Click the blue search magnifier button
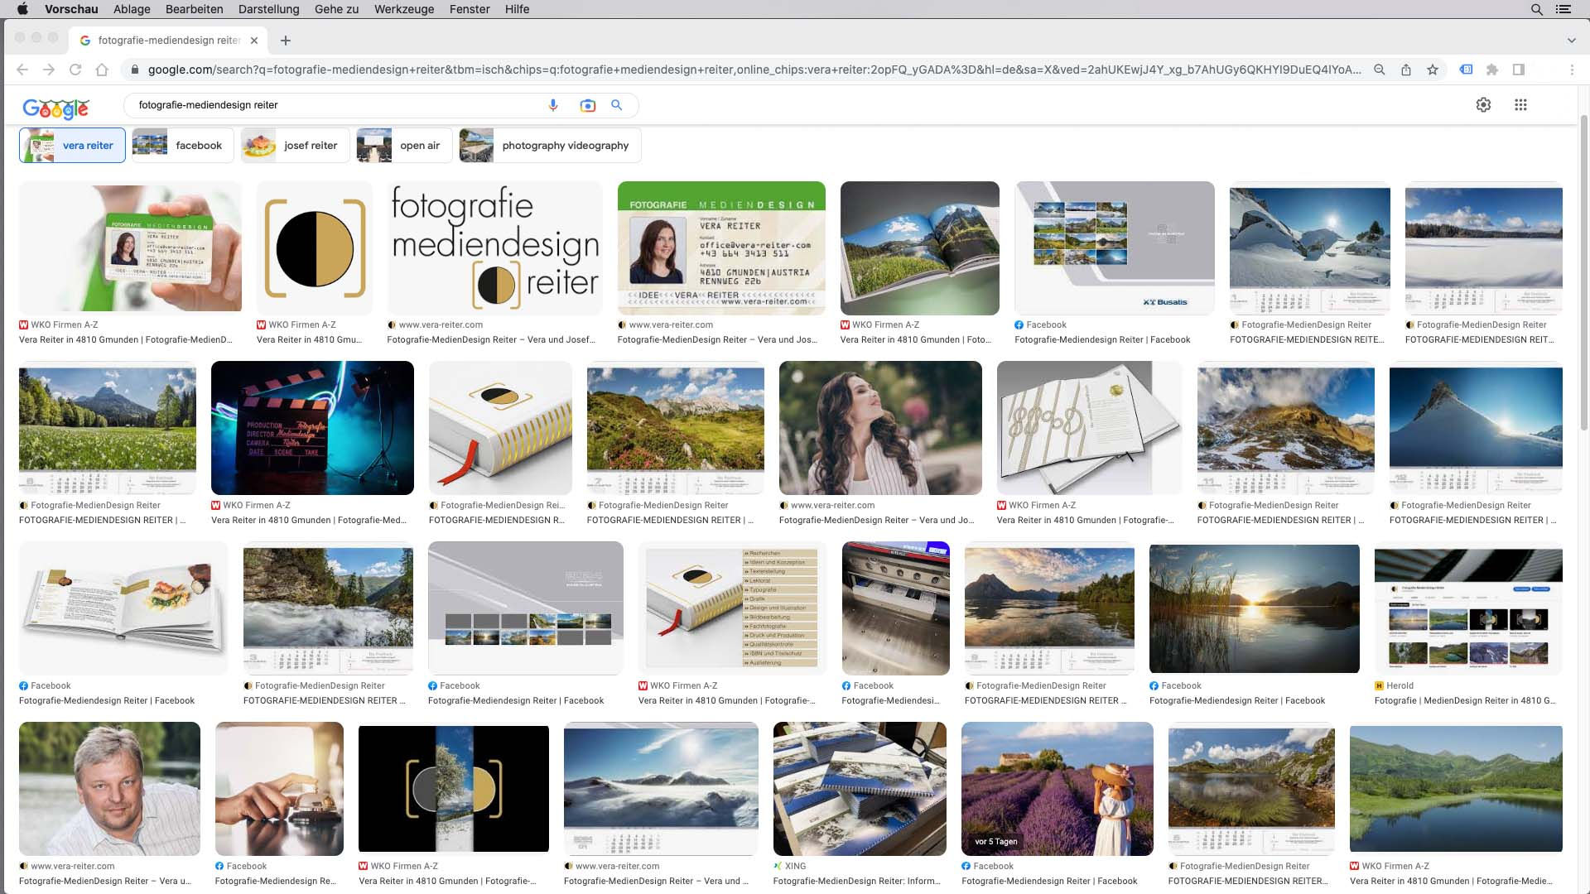 pos(616,105)
